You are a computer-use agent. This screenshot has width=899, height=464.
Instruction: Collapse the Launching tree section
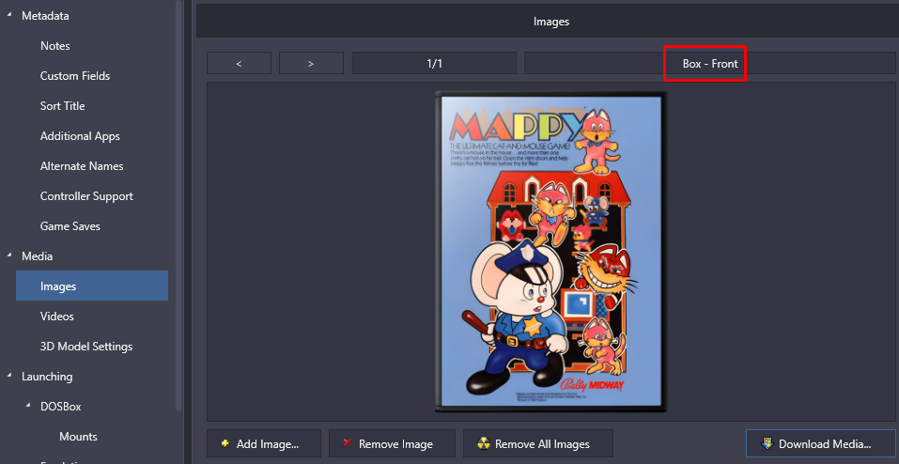(x=9, y=377)
